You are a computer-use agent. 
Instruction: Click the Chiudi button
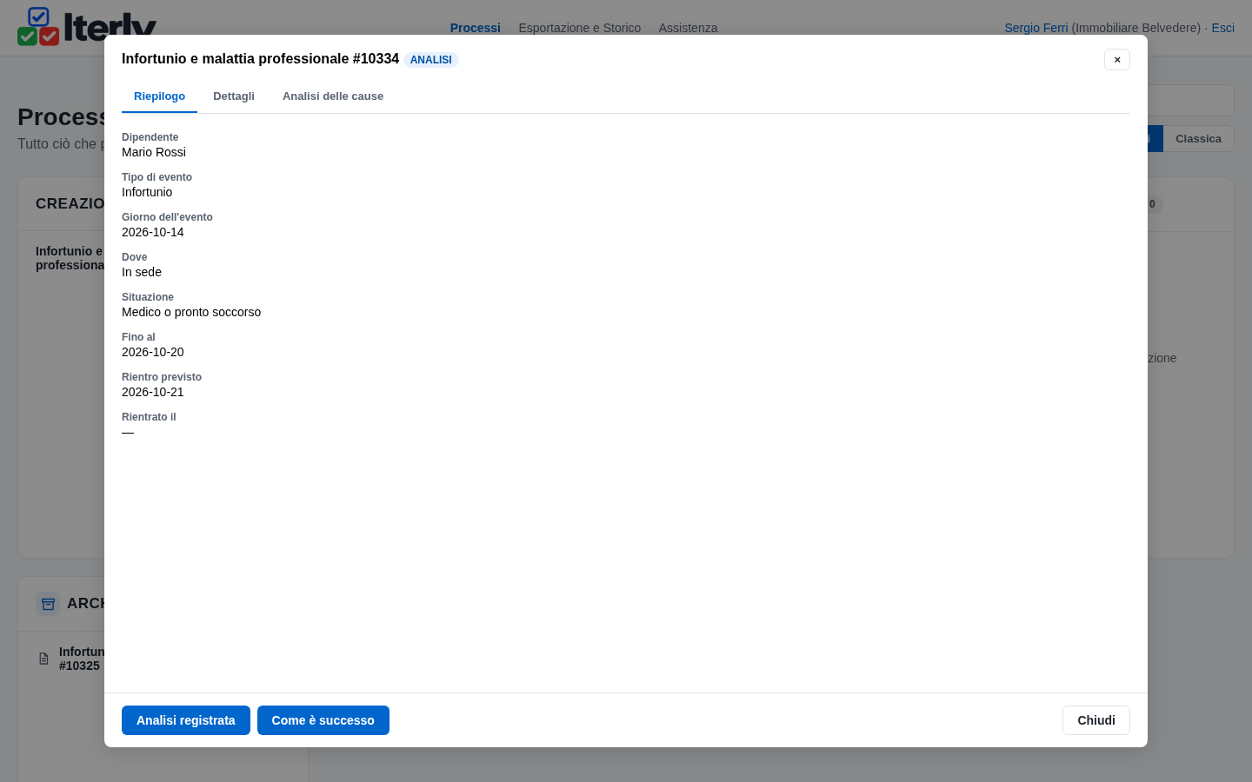coord(1096,720)
